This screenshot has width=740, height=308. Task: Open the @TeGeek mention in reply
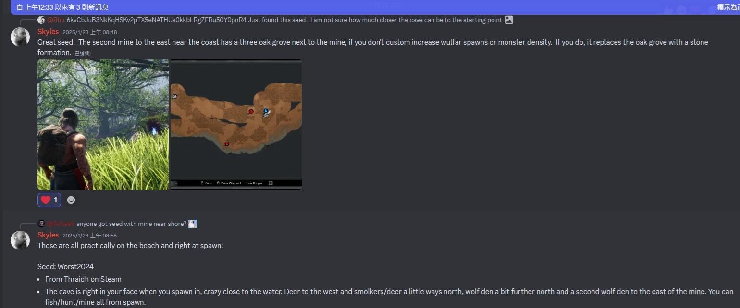61,224
